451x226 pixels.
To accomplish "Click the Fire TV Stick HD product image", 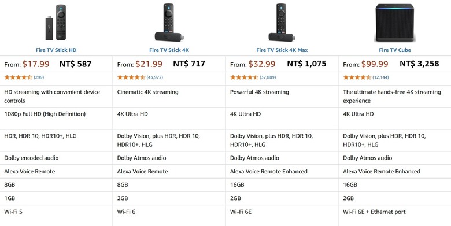I will 56,23.
